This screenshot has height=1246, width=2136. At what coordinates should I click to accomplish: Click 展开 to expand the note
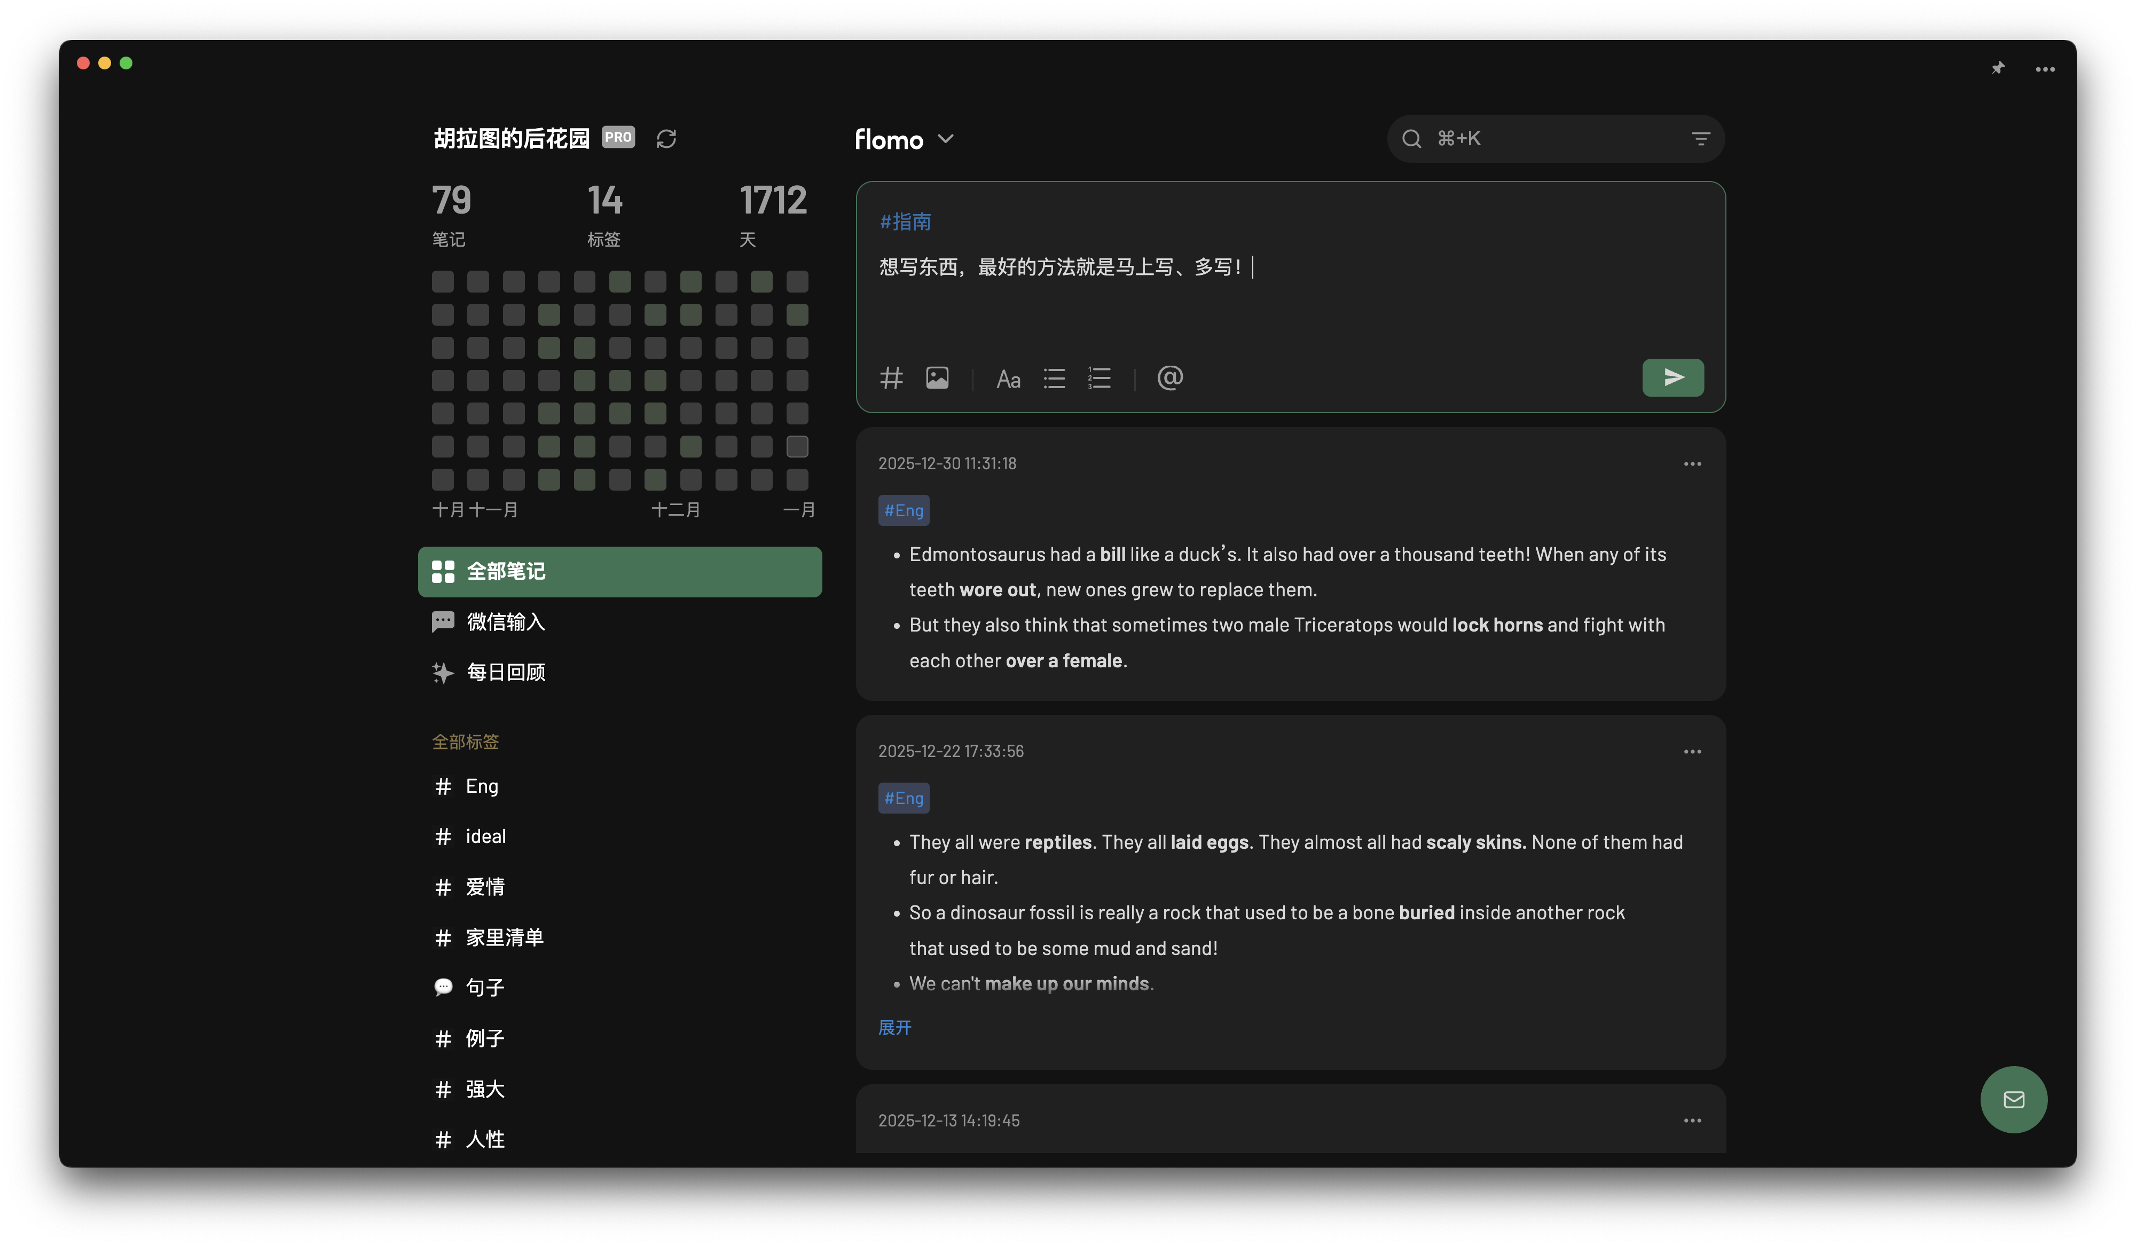(x=894, y=1027)
